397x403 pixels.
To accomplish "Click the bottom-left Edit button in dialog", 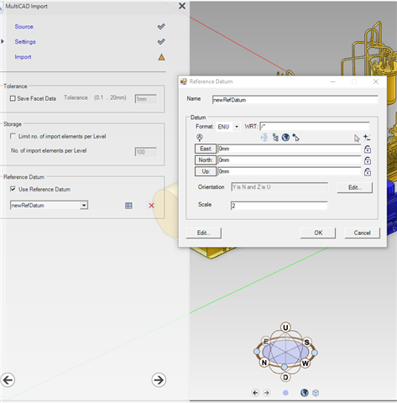I will tap(203, 233).
